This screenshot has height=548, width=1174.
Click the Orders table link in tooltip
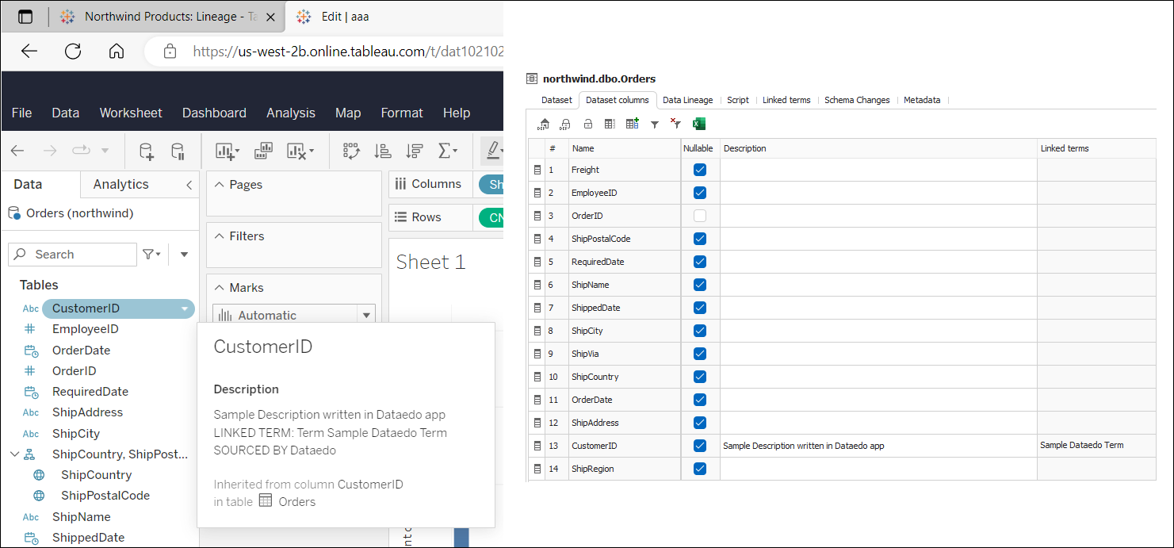pos(296,501)
